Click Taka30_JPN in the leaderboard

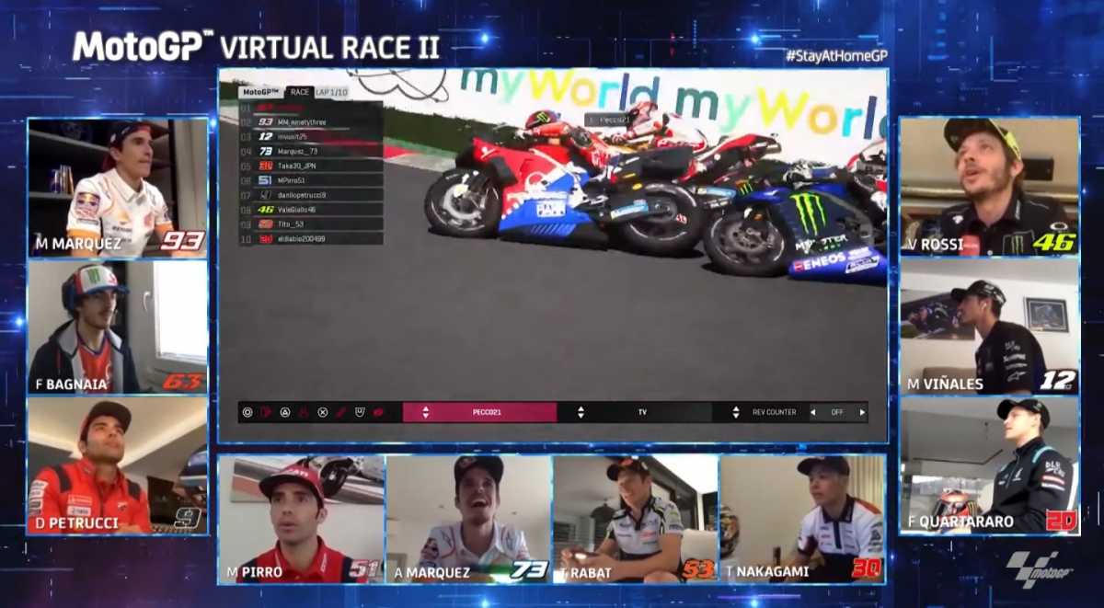tap(296, 166)
